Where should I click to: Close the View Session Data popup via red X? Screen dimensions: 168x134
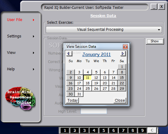tap(125, 47)
